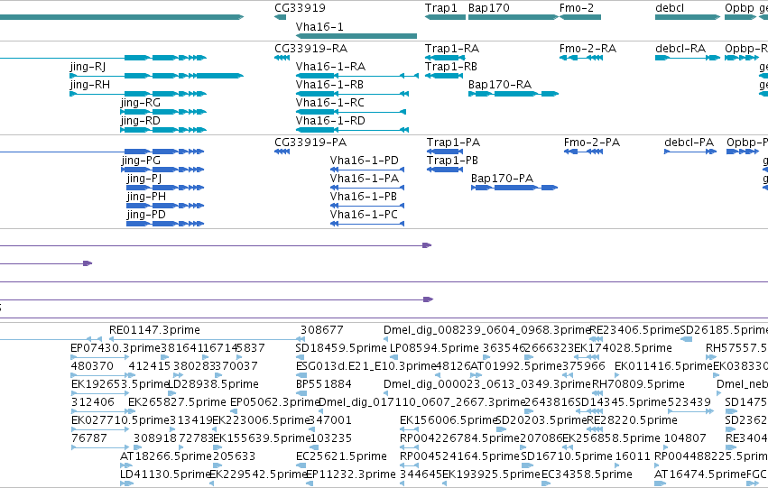Open protein label Bap170-PA
768x488 pixels.
tap(502, 179)
